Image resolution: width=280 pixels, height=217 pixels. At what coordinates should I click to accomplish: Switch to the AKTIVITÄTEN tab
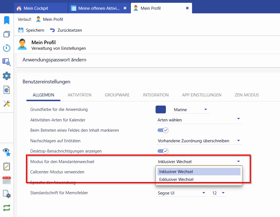80,95
